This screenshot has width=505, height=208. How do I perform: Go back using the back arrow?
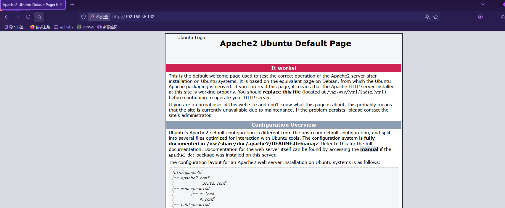(x=7, y=17)
